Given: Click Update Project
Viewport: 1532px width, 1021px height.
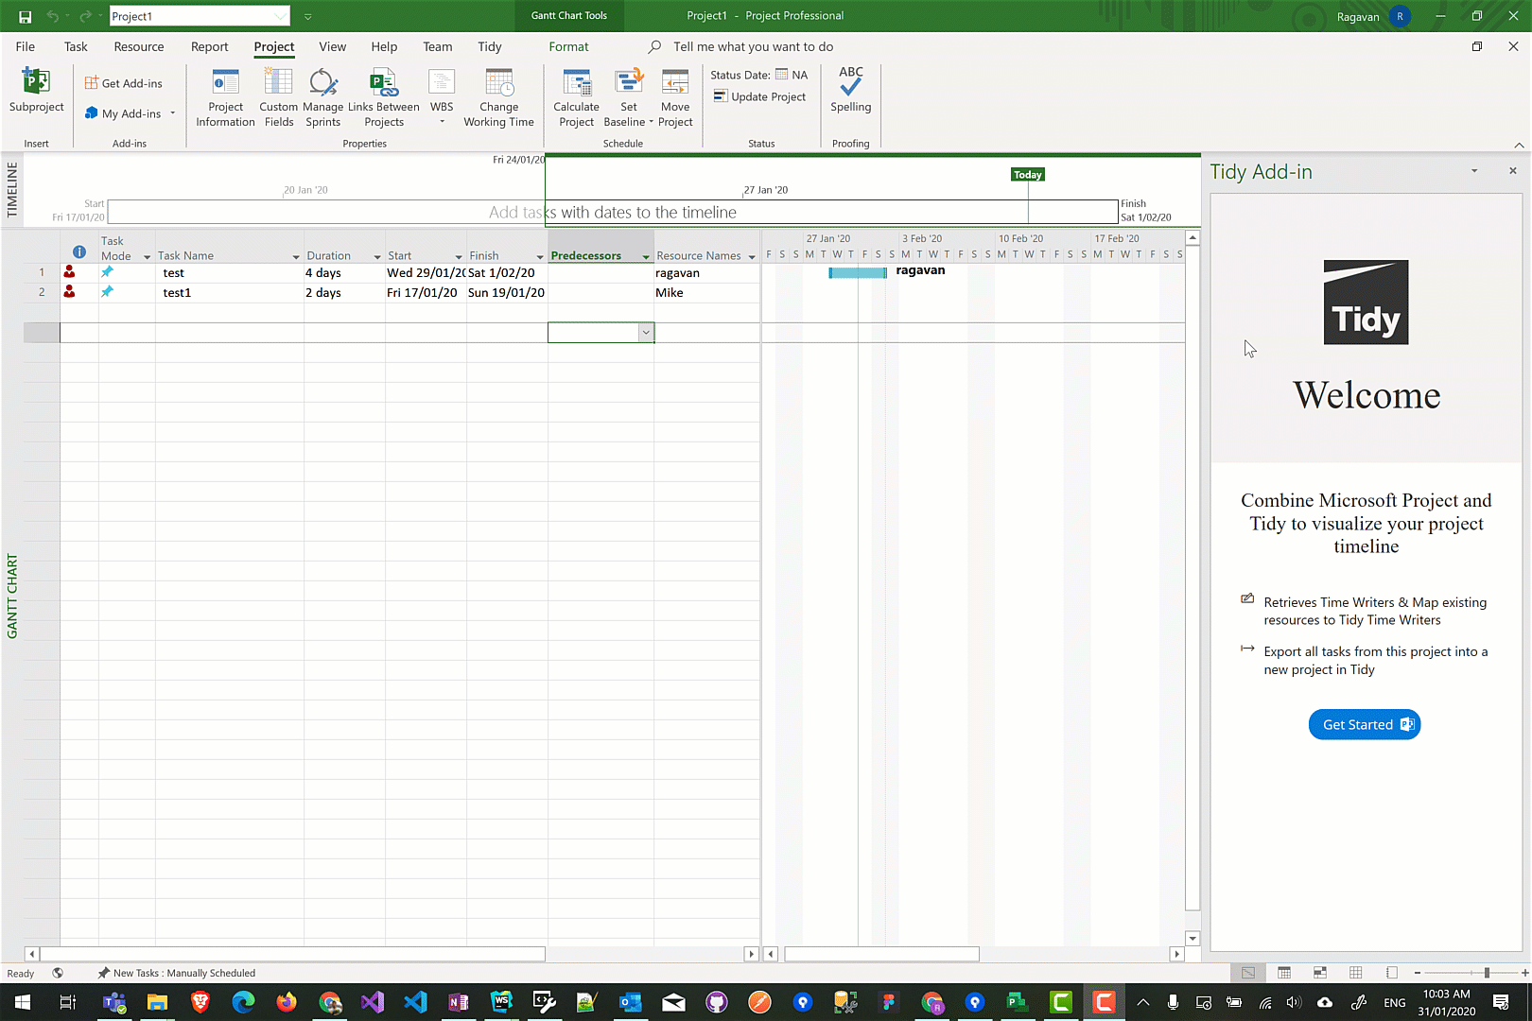Looking at the screenshot, I should click(x=760, y=95).
